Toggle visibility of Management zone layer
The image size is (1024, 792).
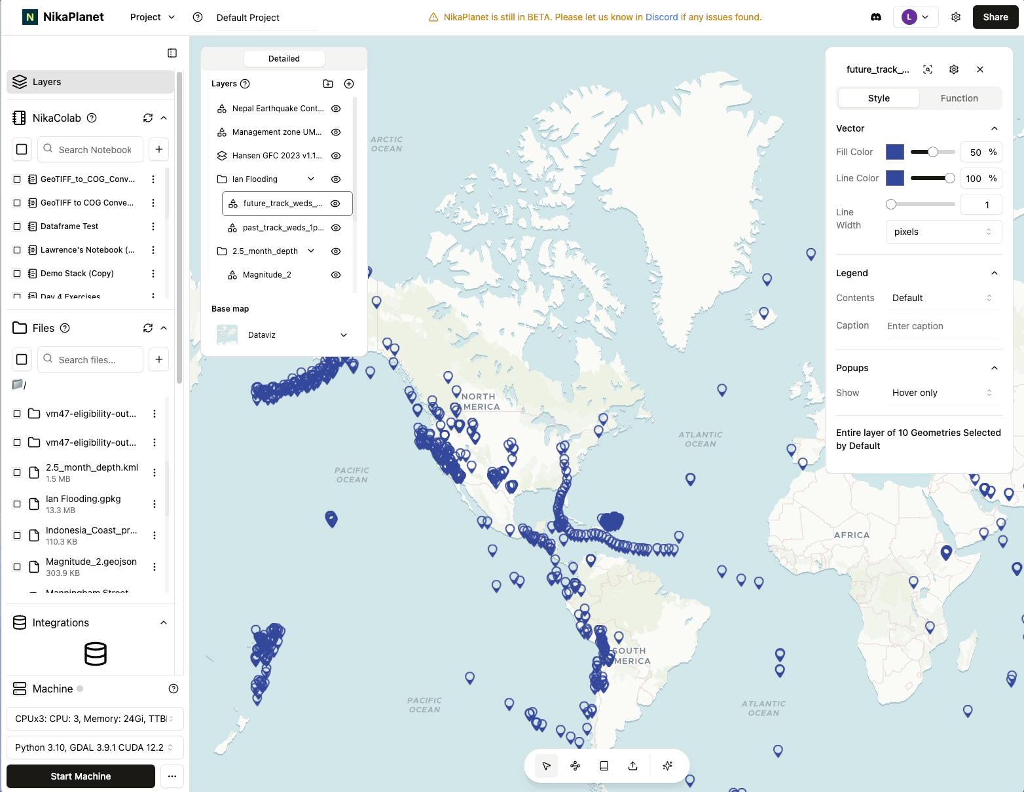coord(336,132)
